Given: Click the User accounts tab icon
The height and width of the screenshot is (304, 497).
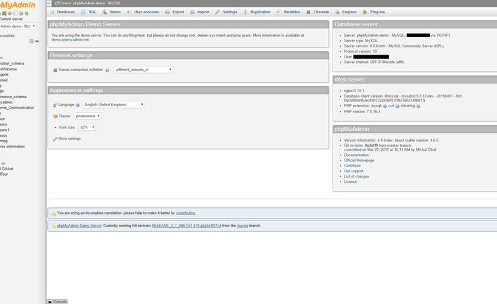Looking at the screenshot, I should 129,12.
